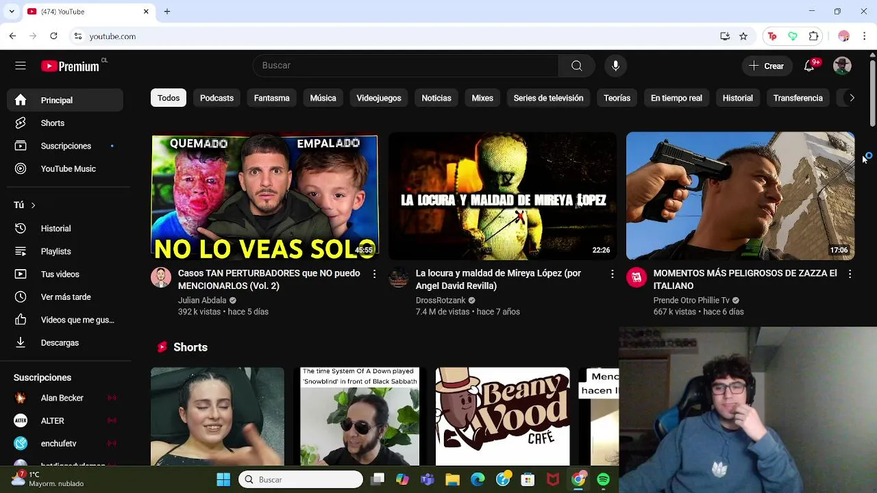877x493 pixels.
Task: Select the Música filter chip
Action: pos(323,98)
